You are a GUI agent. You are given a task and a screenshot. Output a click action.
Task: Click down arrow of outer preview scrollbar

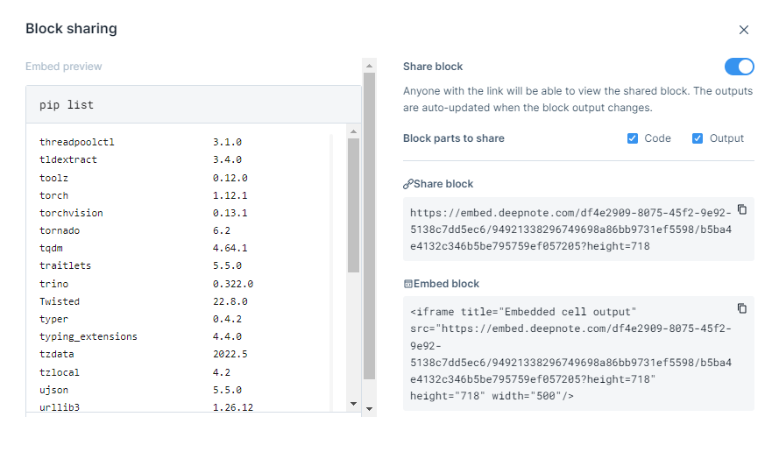(369, 409)
